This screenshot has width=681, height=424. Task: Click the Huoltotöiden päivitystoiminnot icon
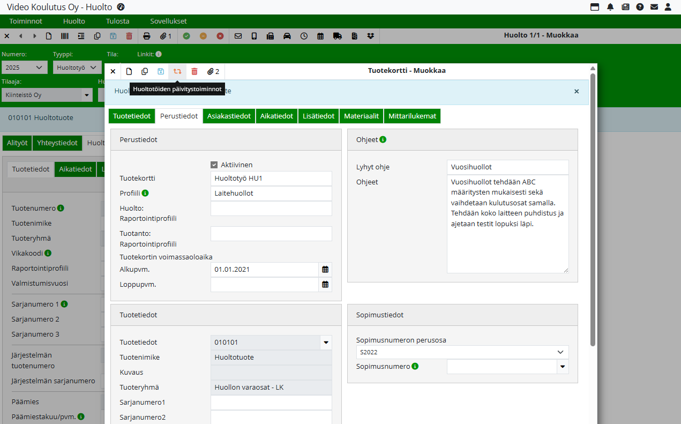[x=177, y=71]
